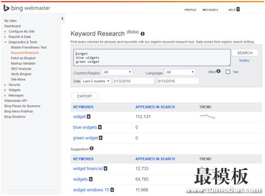The width and height of the screenshot is (265, 196).
Task: Click the Search button
Action: [x=245, y=53]
